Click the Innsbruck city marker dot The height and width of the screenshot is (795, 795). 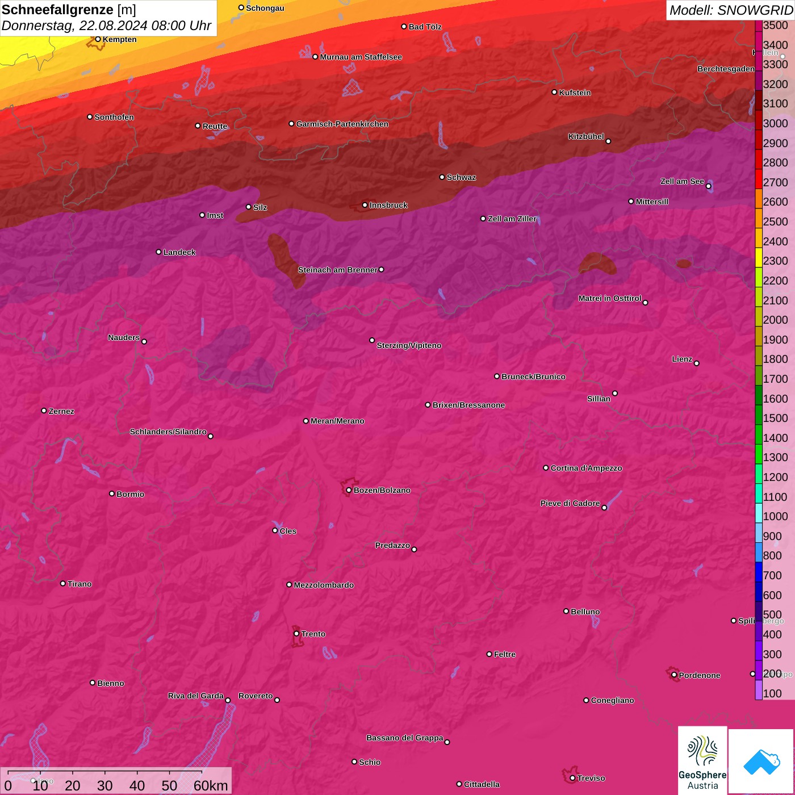(365, 205)
